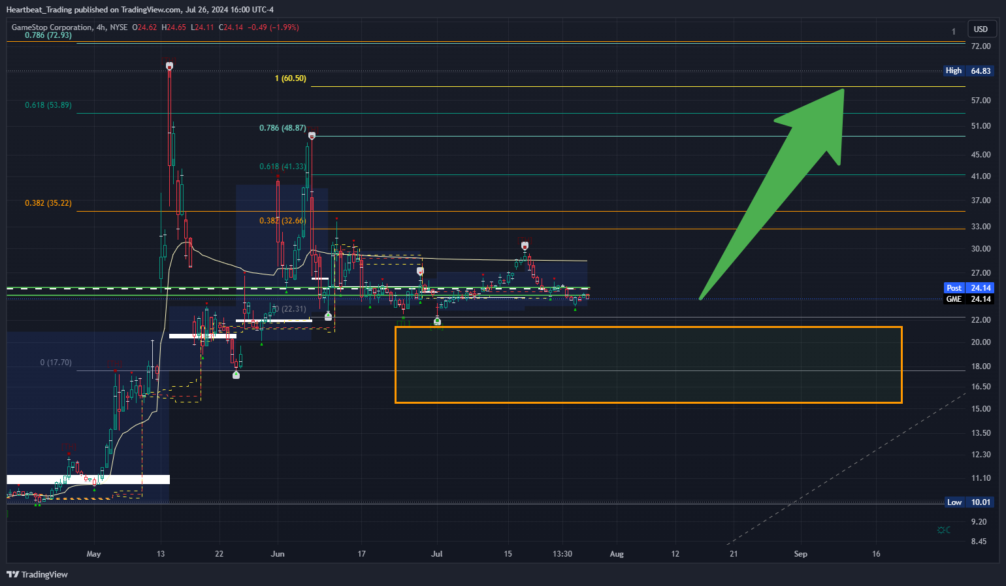Image resolution: width=1006 pixels, height=586 pixels.
Task: Click the 13.50 price axis value
Action: pos(981,433)
